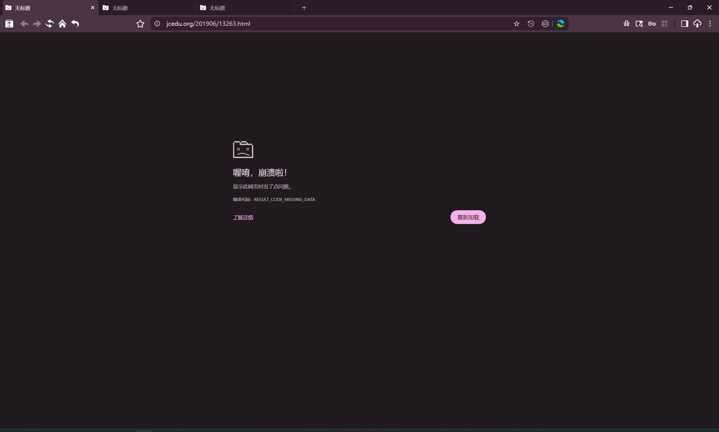Open a new tab with the plus button
Image resolution: width=719 pixels, height=432 pixels.
click(304, 7)
